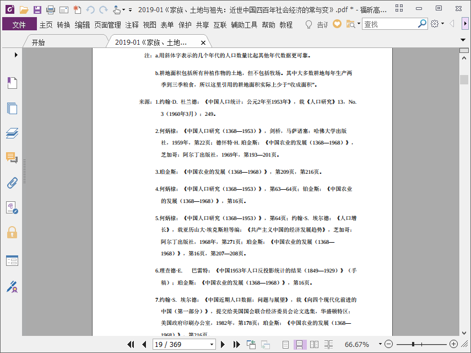Open the 注释 ribbon tab
471x353 pixels.
[132, 25]
